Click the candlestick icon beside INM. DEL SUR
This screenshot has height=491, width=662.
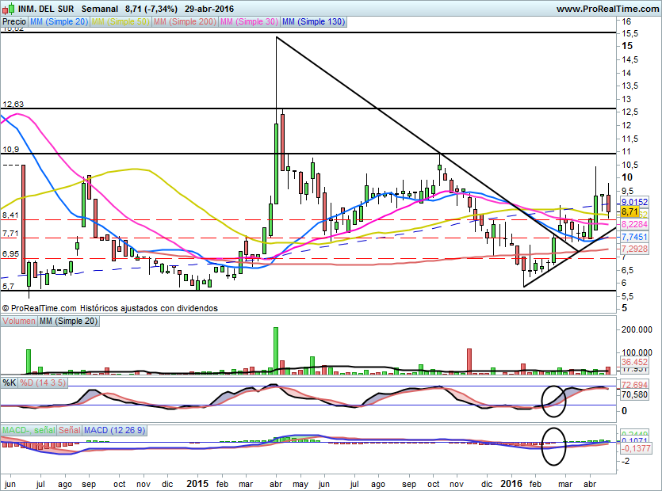coord(9,9)
